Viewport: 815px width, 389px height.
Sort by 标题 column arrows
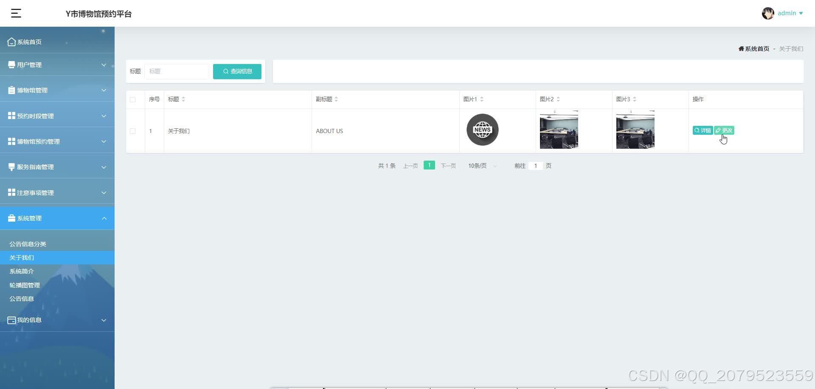(x=183, y=99)
